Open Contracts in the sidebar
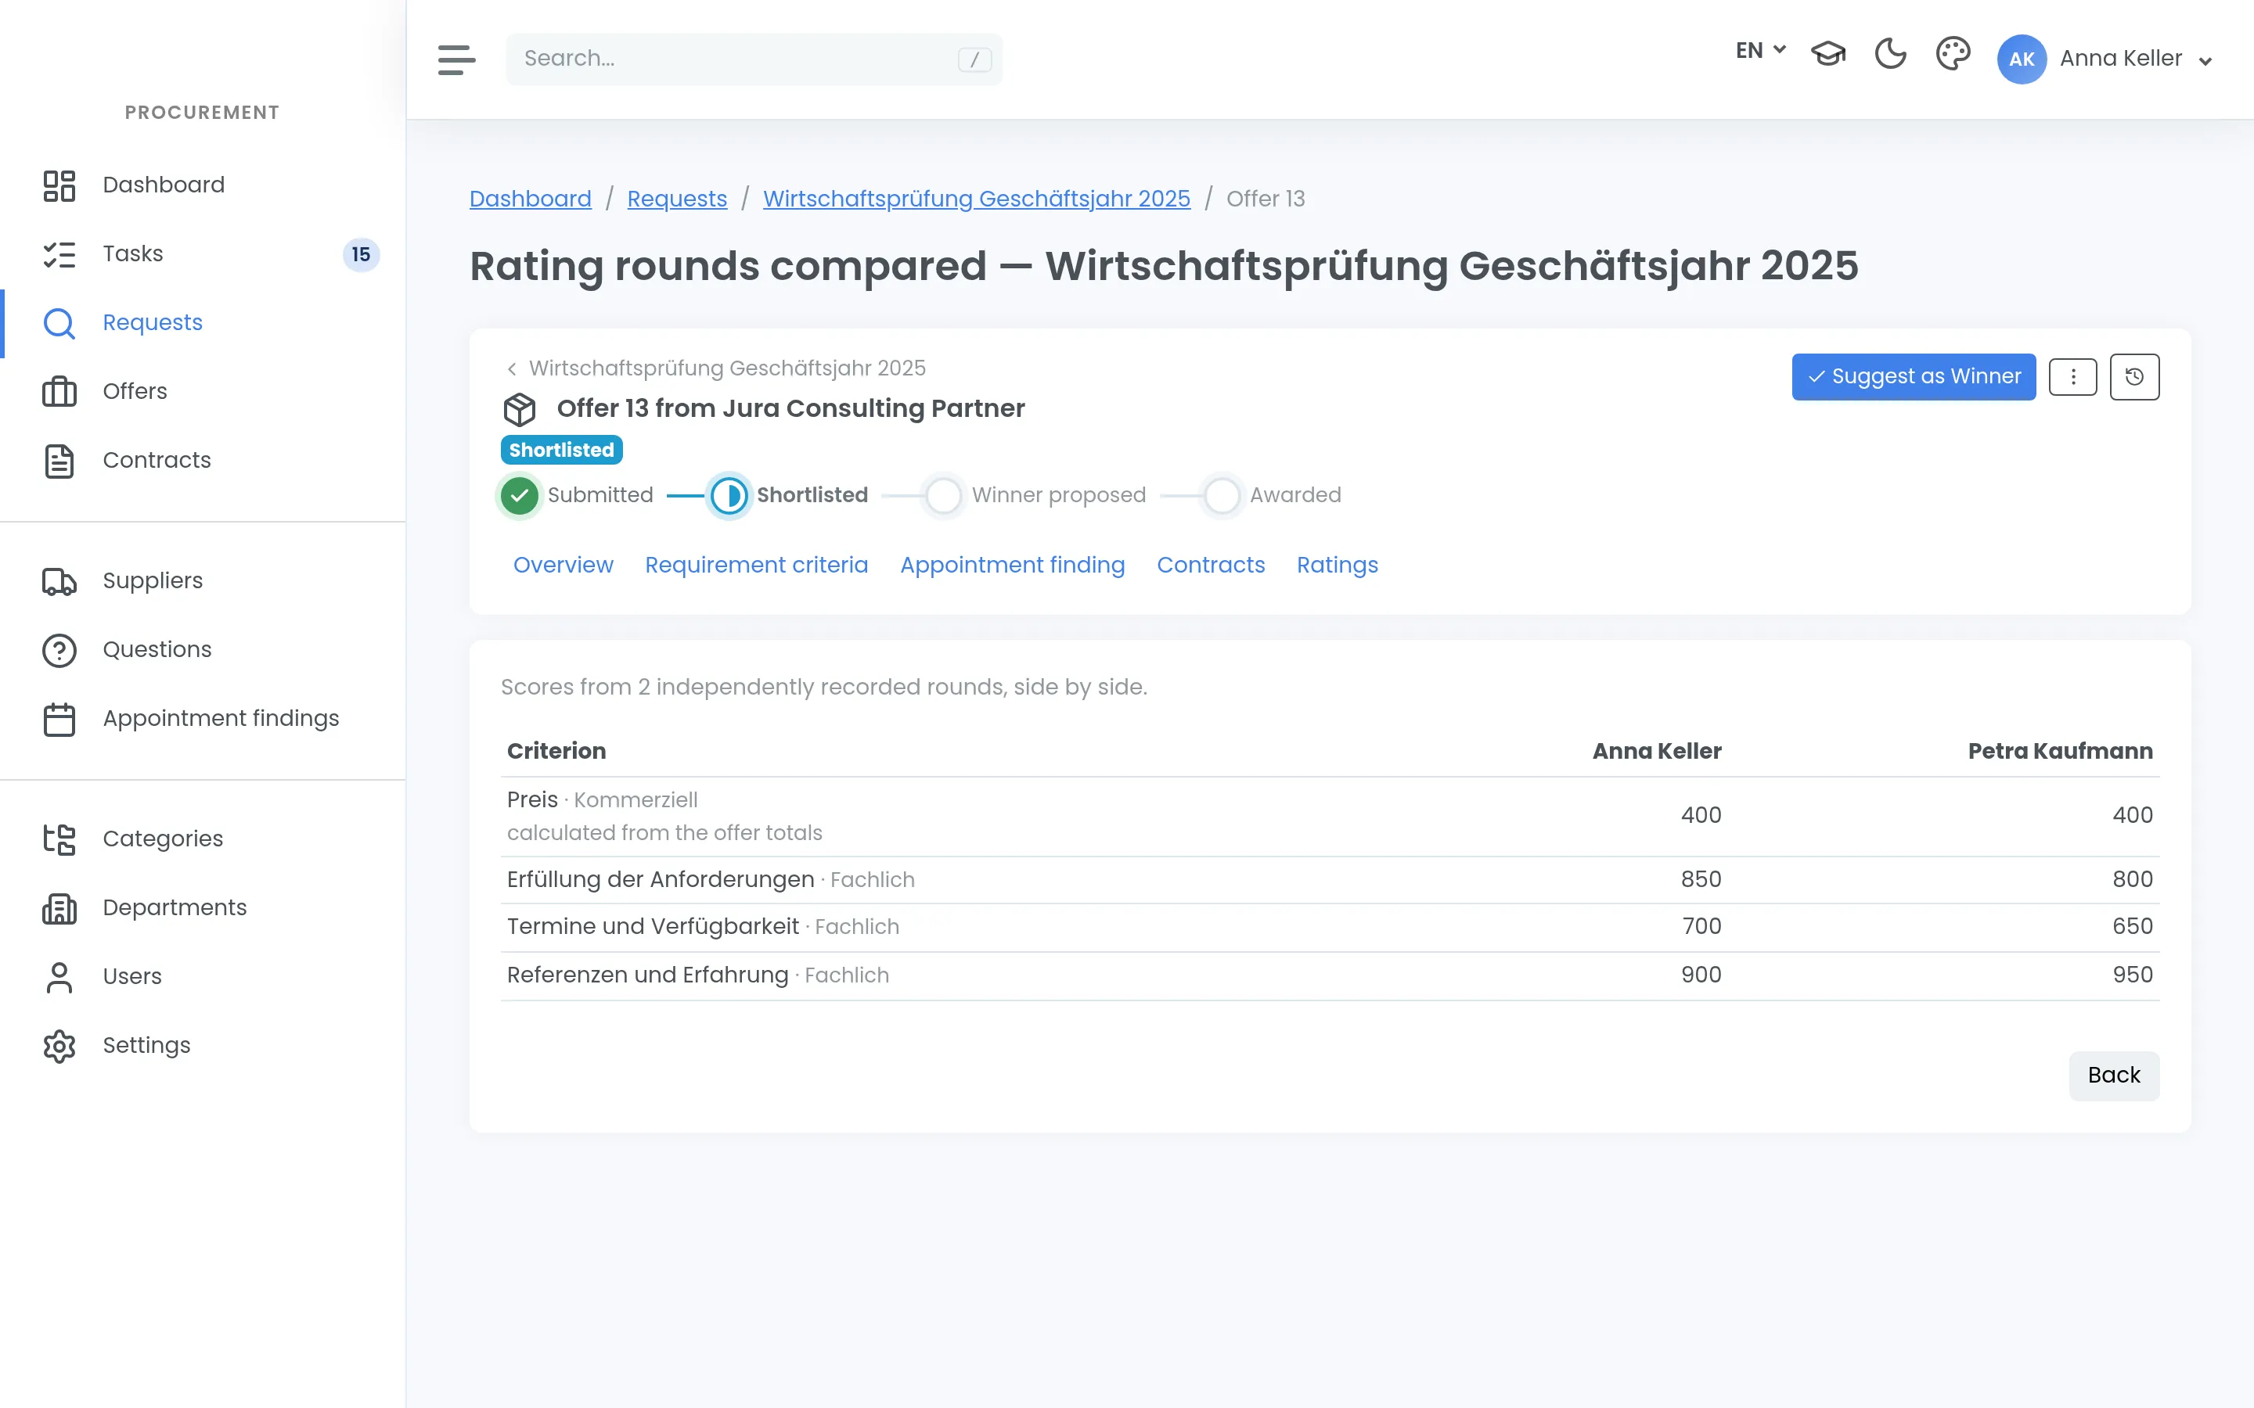Image resolution: width=2254 pixels, height=1408 pixels. [x=202, y=460]
